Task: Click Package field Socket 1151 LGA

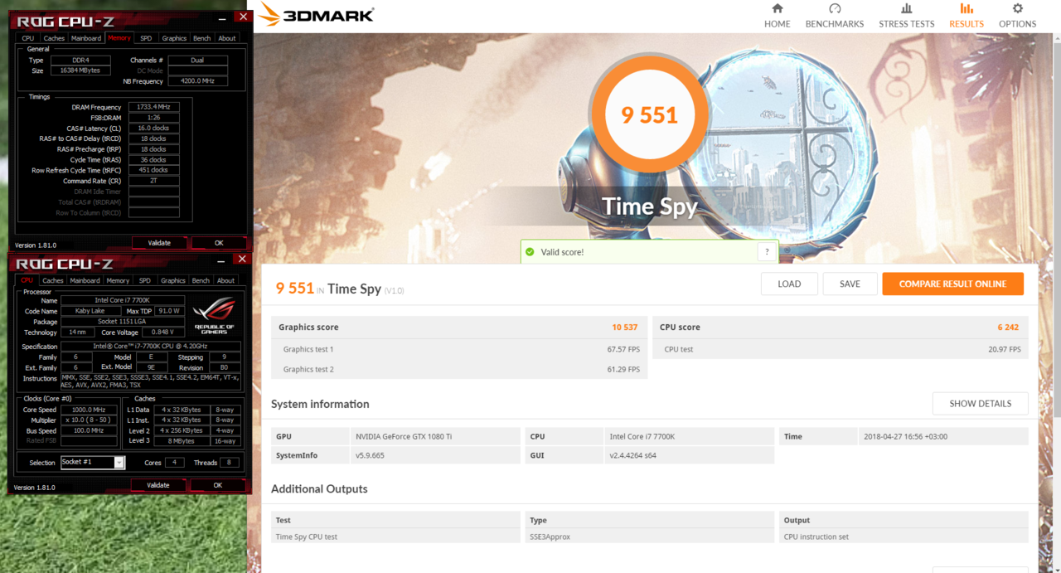Action: point(124,322)
